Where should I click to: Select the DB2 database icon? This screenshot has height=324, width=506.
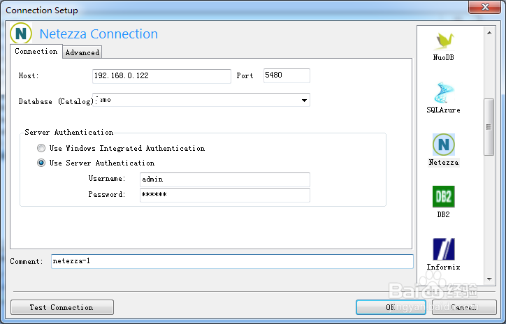point(443,196)
